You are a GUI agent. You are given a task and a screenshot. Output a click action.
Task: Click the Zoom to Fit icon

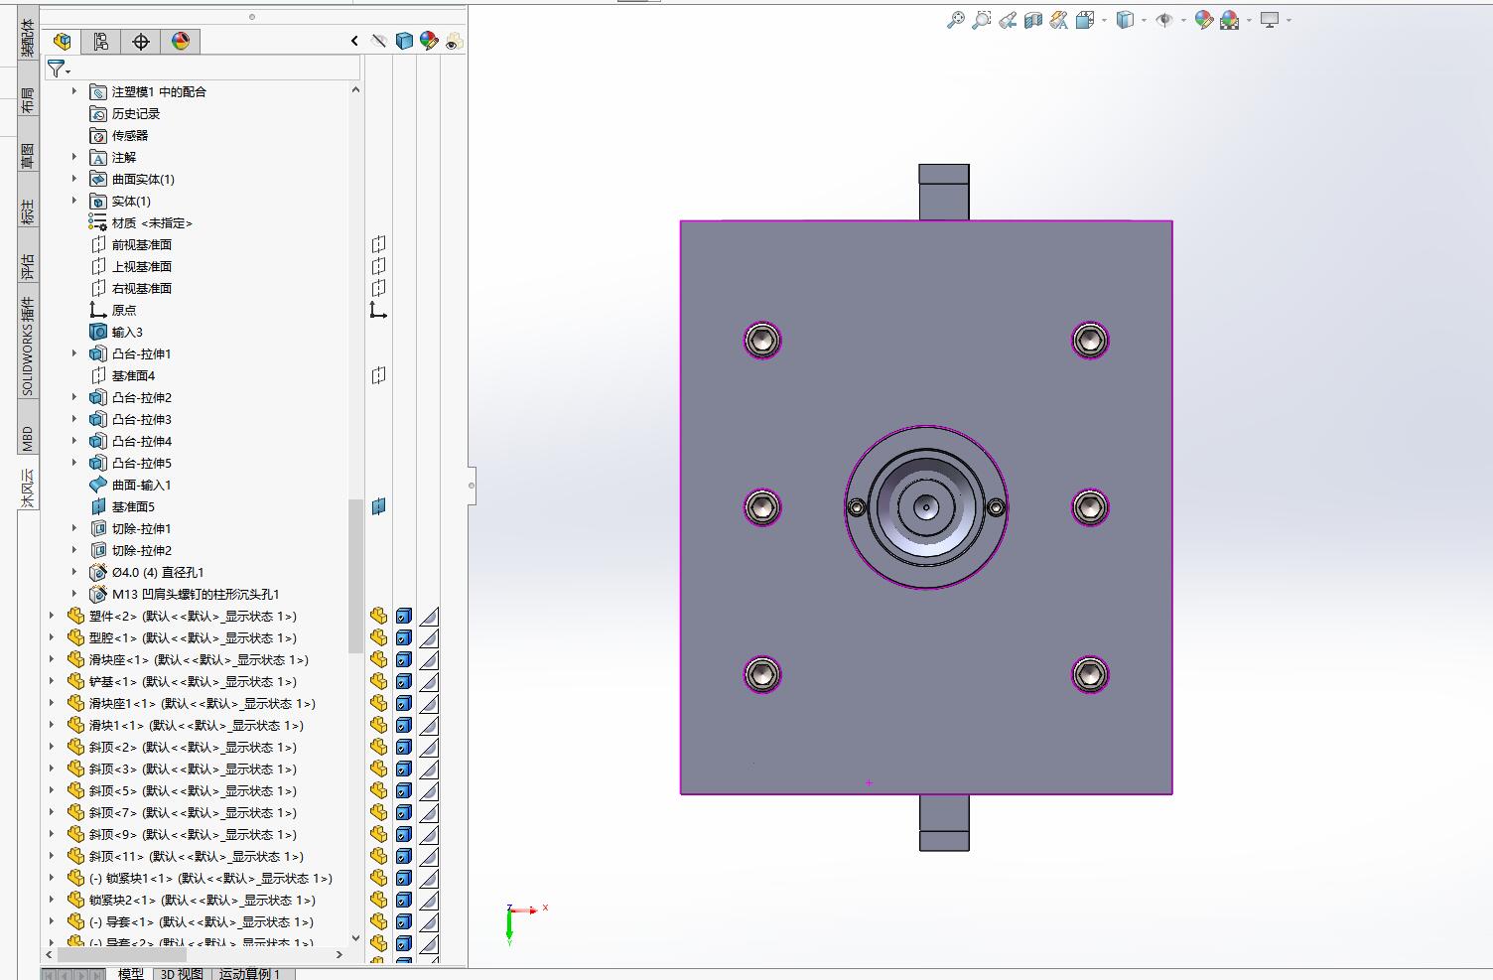click(x=955, y=20)
